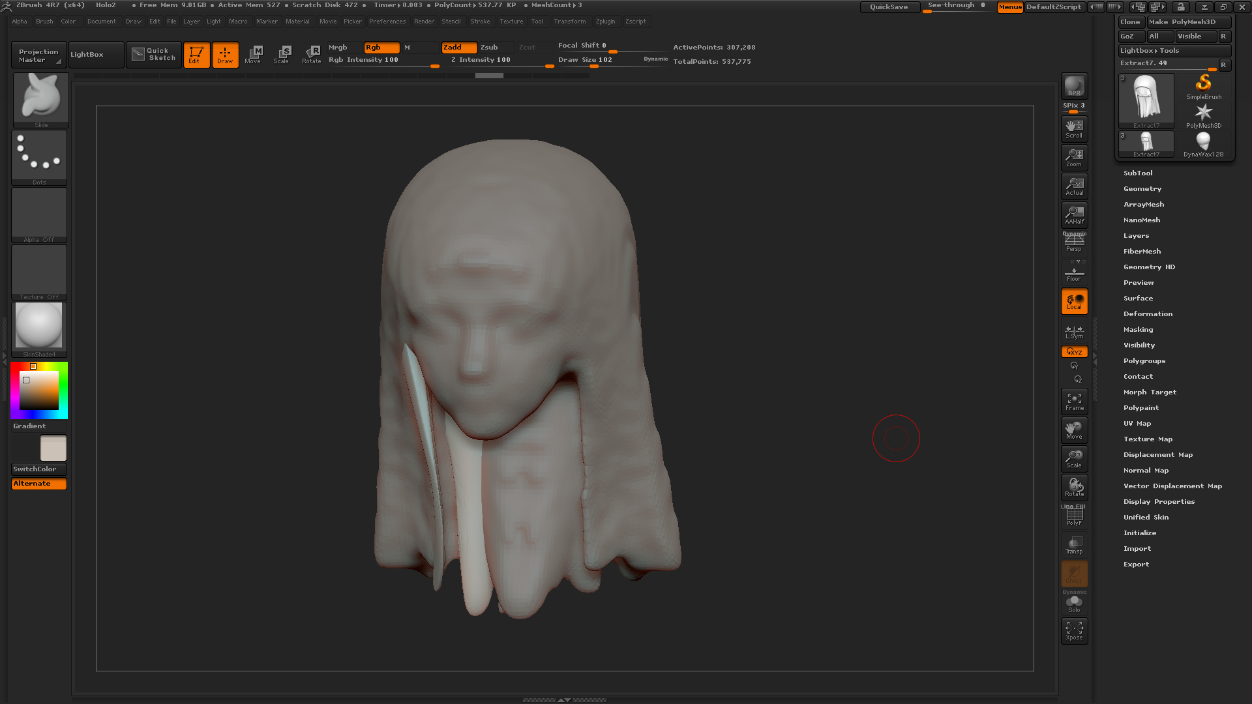This screenshot has width=1252, height=704.
Task: Expand the SubTool palette section
Action: (x=1138, y=173)
